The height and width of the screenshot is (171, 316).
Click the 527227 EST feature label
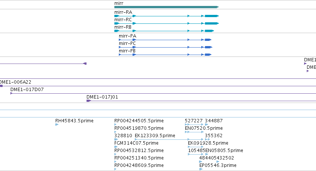click(x=194, y=121)
